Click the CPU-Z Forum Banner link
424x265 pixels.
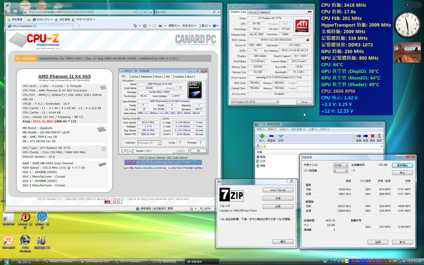tap(163, 157)
